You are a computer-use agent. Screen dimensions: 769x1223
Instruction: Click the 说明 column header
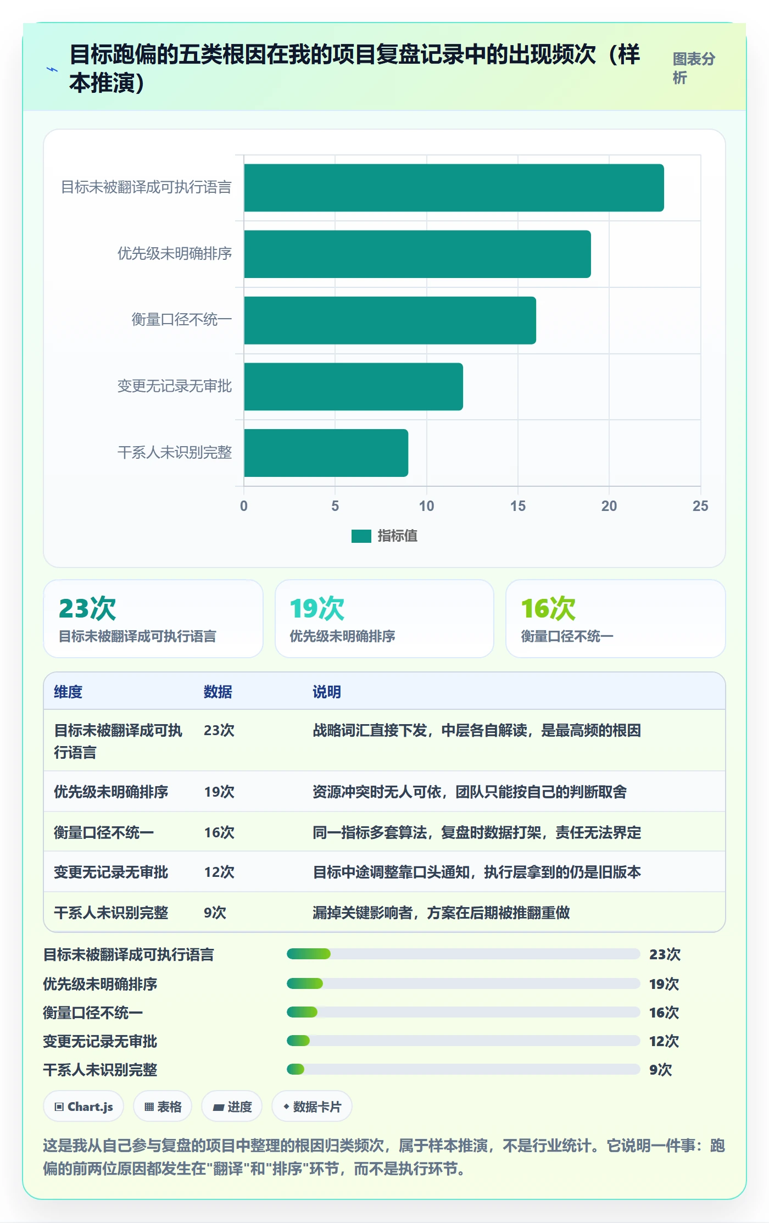coord(327,692)
